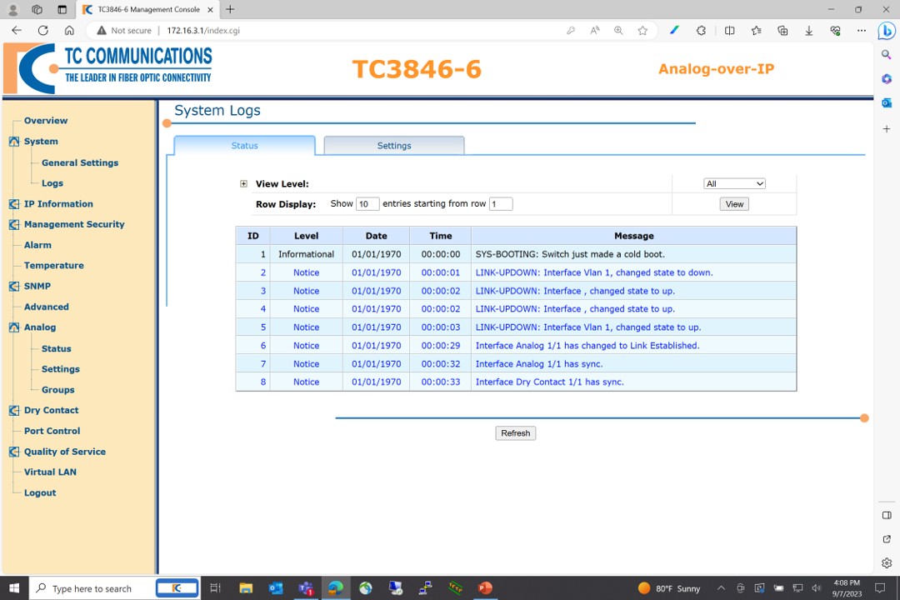Open the tab actions menu icon
This screenshot has height=600, width=900.
pos(62,9)
